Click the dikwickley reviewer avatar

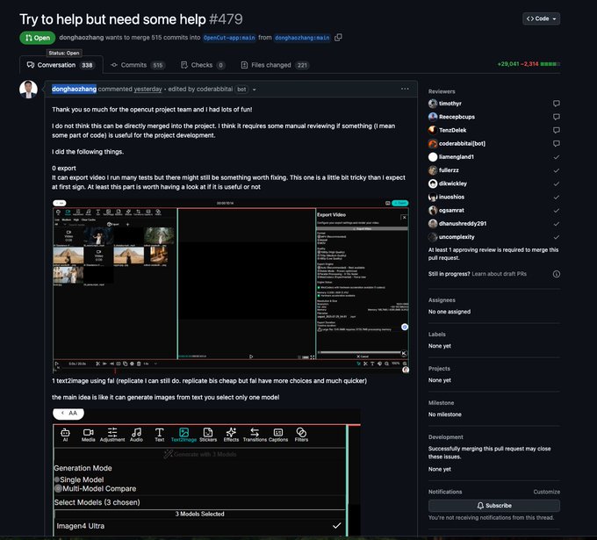click(433, 184)
